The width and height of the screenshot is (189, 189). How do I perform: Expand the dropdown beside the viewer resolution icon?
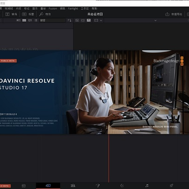pos(101,20)
